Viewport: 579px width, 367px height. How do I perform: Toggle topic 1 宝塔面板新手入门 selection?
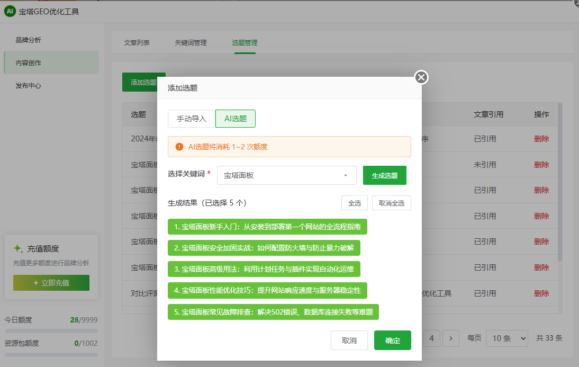267,227
